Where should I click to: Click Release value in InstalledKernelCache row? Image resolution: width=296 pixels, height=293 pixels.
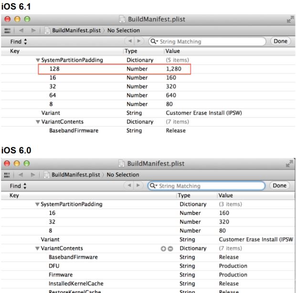click(x=229, y=284)
